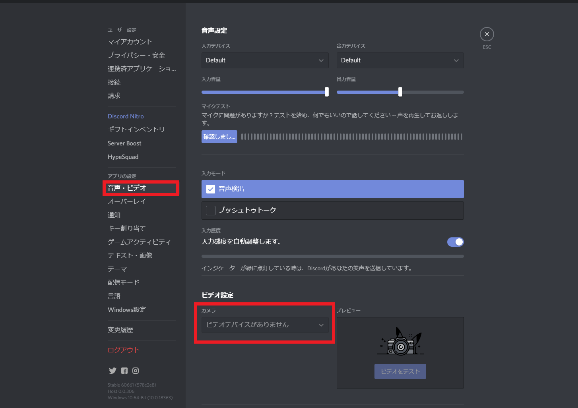Click the ビデオをテスト button
Image resolution: width=578 pixels, height=408 pixels.
400,371
